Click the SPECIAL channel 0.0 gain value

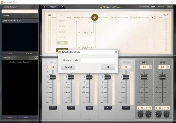click(126, 67)
